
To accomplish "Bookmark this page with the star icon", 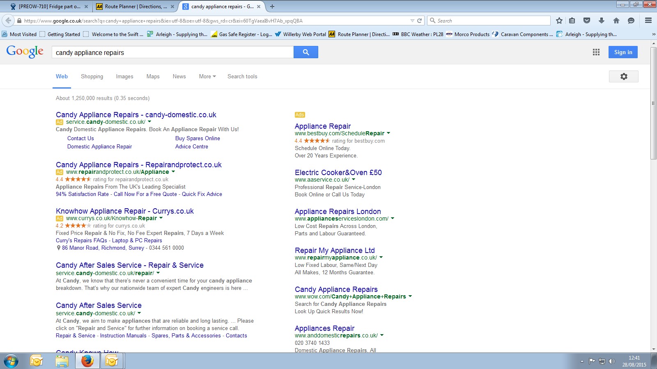I will (559, 20).
